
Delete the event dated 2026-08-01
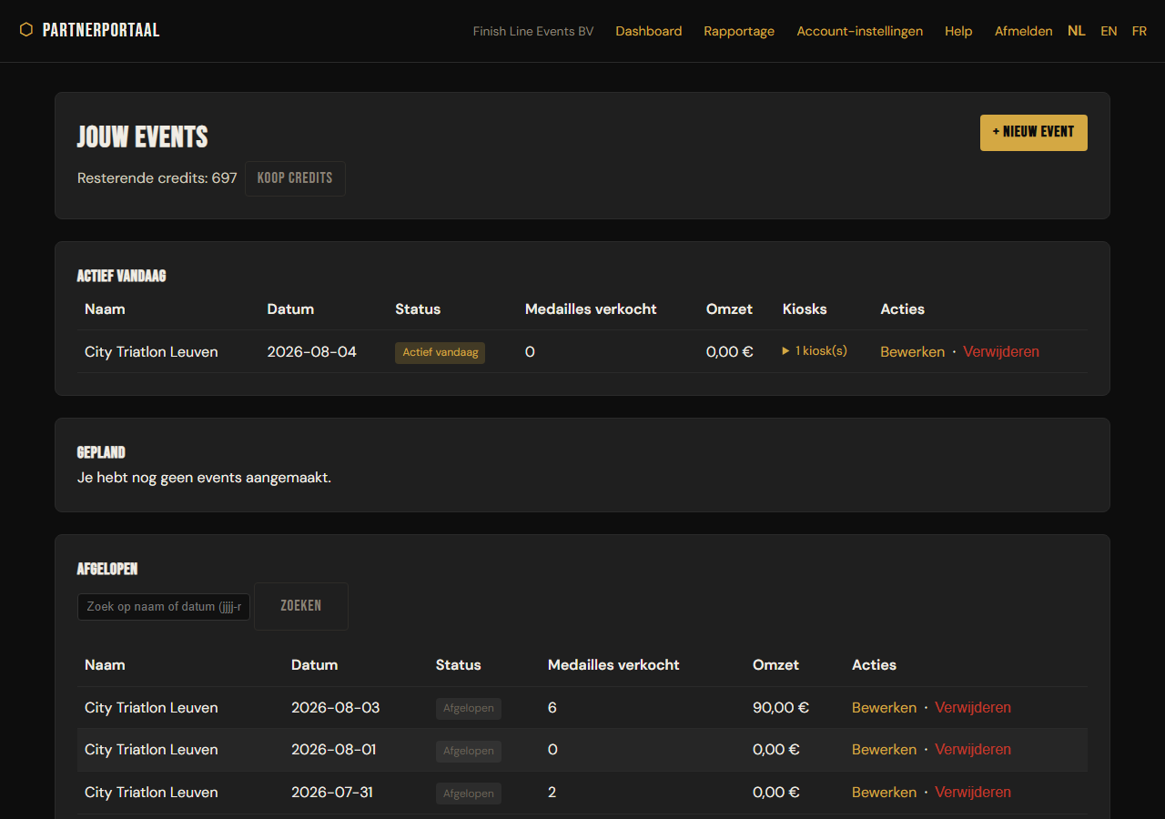(x=973, y=750)
